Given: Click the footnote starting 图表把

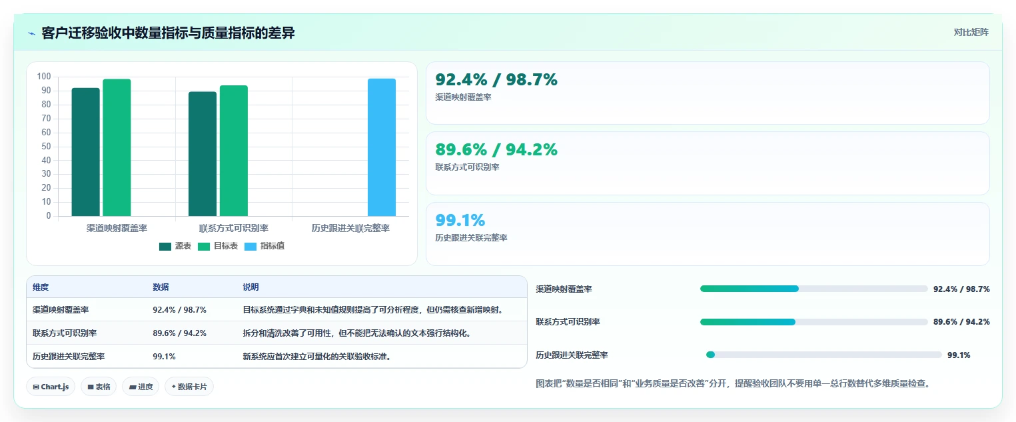Looking at the screenshot, I should (x=733, y=384).
